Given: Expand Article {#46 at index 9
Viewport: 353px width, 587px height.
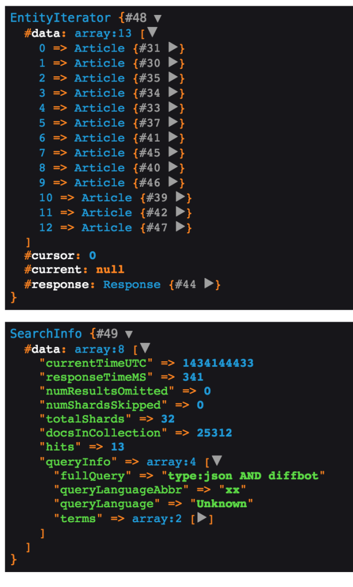Looking at the screenshot, I should pyautogui.click(x=173, y=182).
